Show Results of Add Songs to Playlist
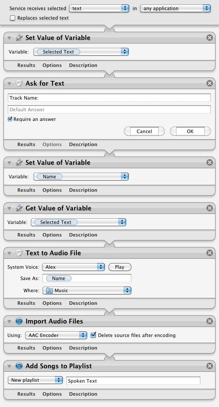The image size is (219, 407). click(26, 394)
